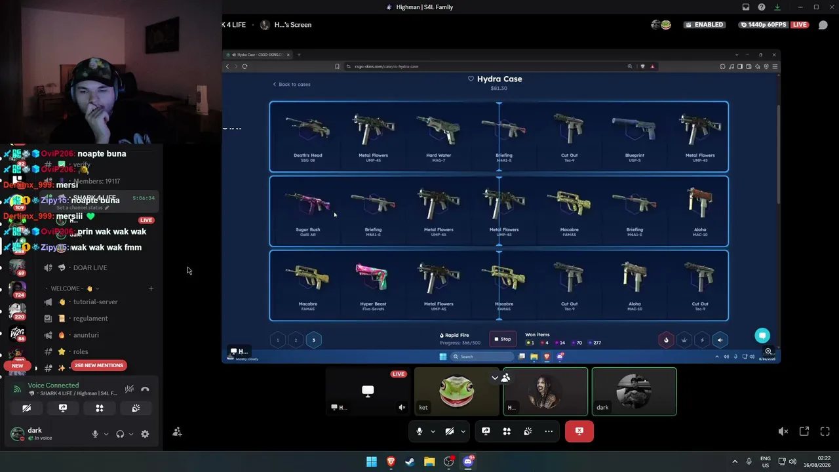Turn off noise suppression in voice panel
The width and height of the screenshot is (839, 472).
(x=129, y=389)
